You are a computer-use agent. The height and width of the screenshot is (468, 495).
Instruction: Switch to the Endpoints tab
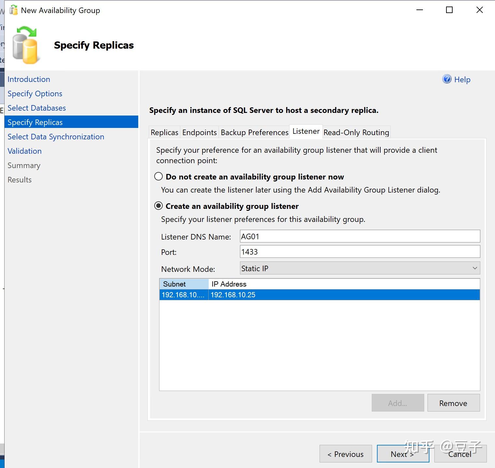point(199,132)
